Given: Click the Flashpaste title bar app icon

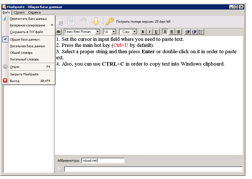Looking at the screenshot, I should (4, 7).
